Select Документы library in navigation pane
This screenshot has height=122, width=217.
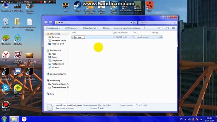point(57,61)
